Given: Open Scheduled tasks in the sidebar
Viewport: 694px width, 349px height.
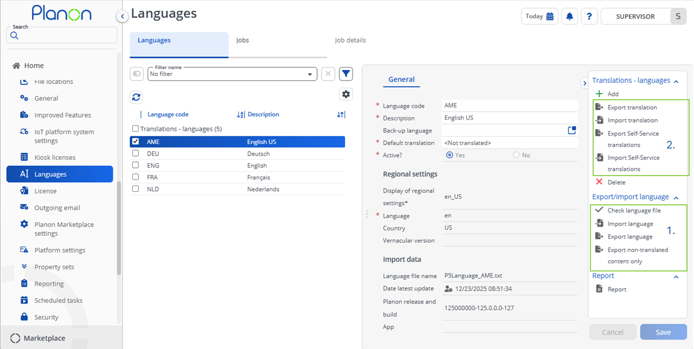Looking at the screenshot, I should pyautogui.click(x=59, y=300).
